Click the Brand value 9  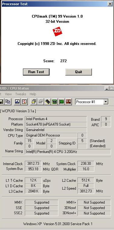106,119
